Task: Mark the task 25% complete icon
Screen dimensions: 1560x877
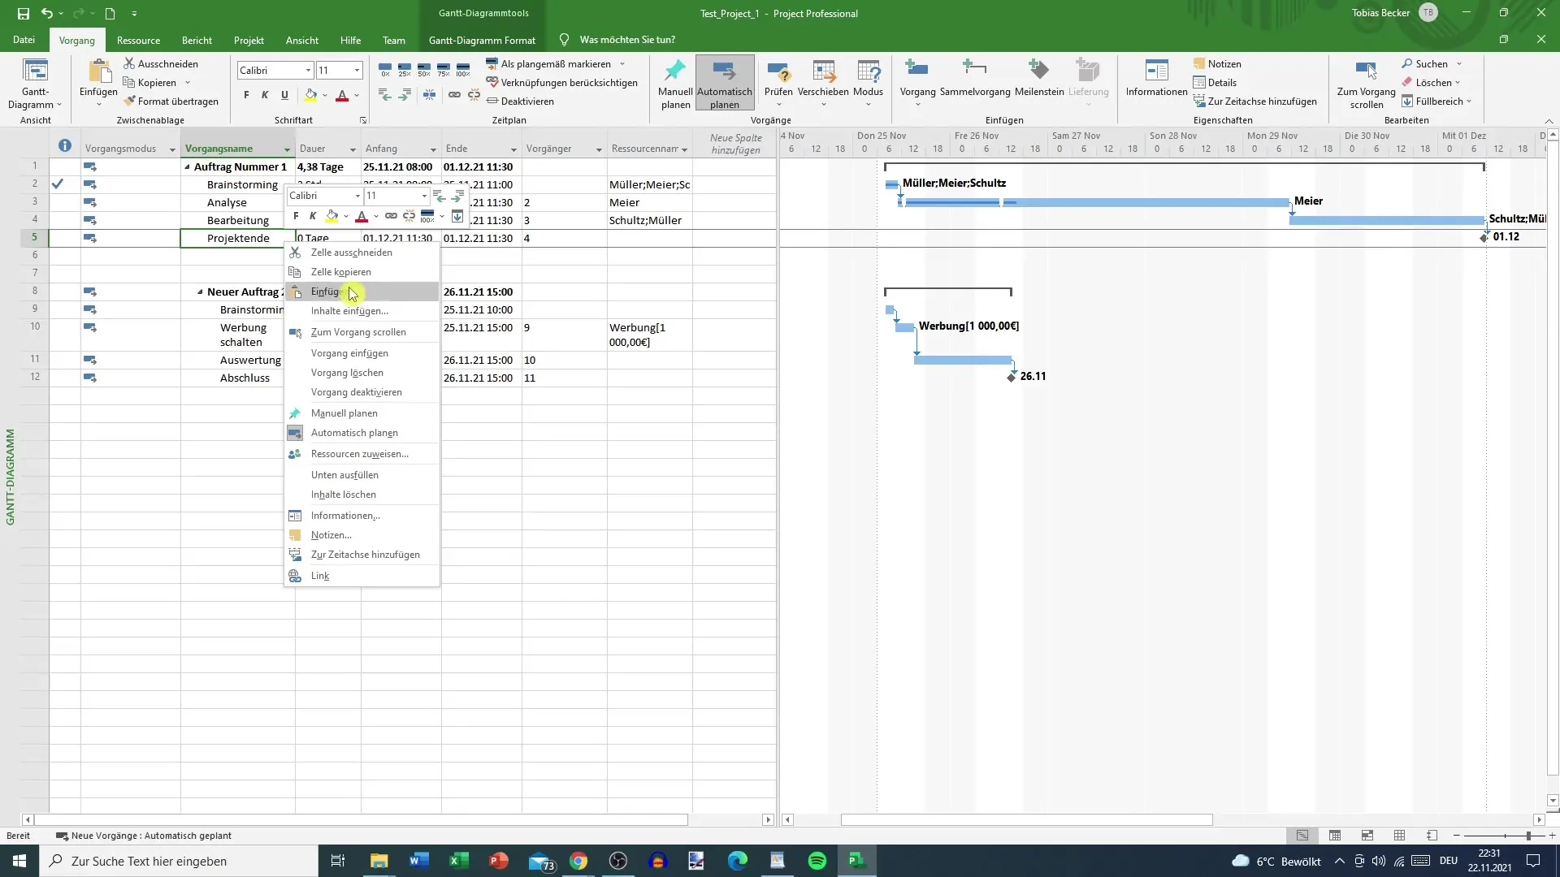Action: [405, 70]
